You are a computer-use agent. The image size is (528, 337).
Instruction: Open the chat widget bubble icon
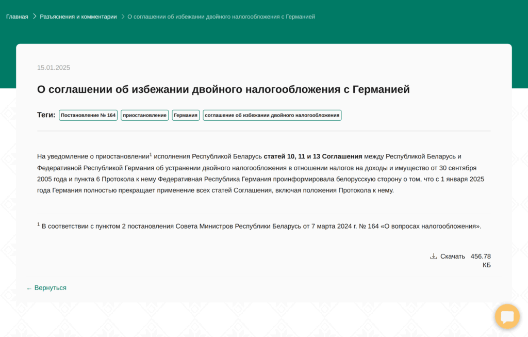(507, 316)
